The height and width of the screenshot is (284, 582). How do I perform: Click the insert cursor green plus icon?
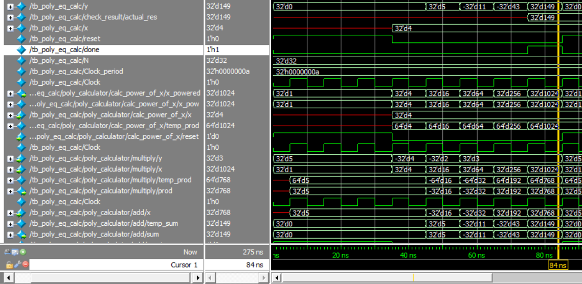coord(23,252)
